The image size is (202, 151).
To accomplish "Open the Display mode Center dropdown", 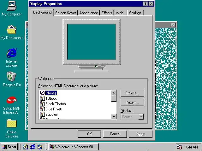I will [132, 117].
